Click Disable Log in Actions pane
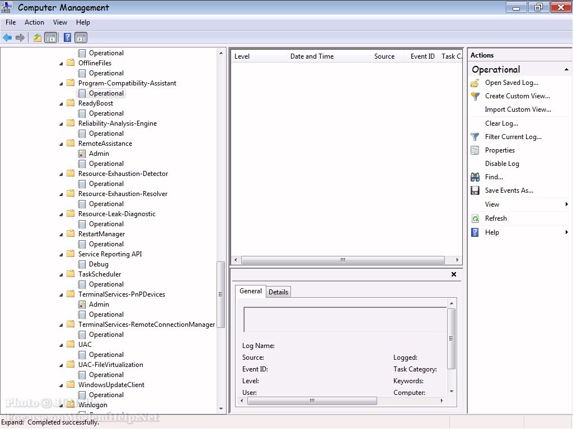 [x=502, y=164]
